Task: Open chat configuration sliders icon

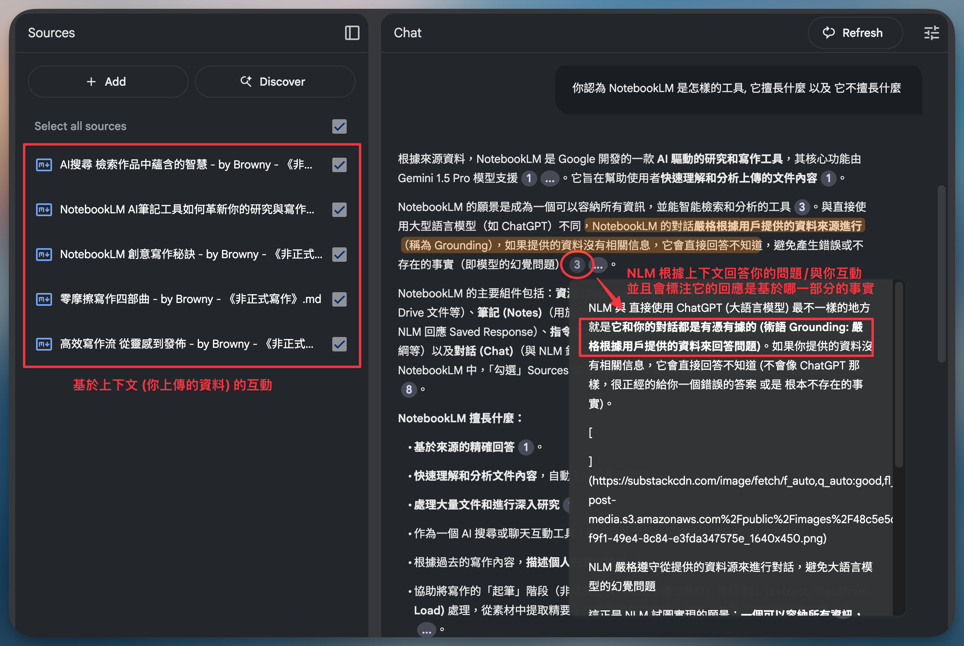Action: [931, 33]
